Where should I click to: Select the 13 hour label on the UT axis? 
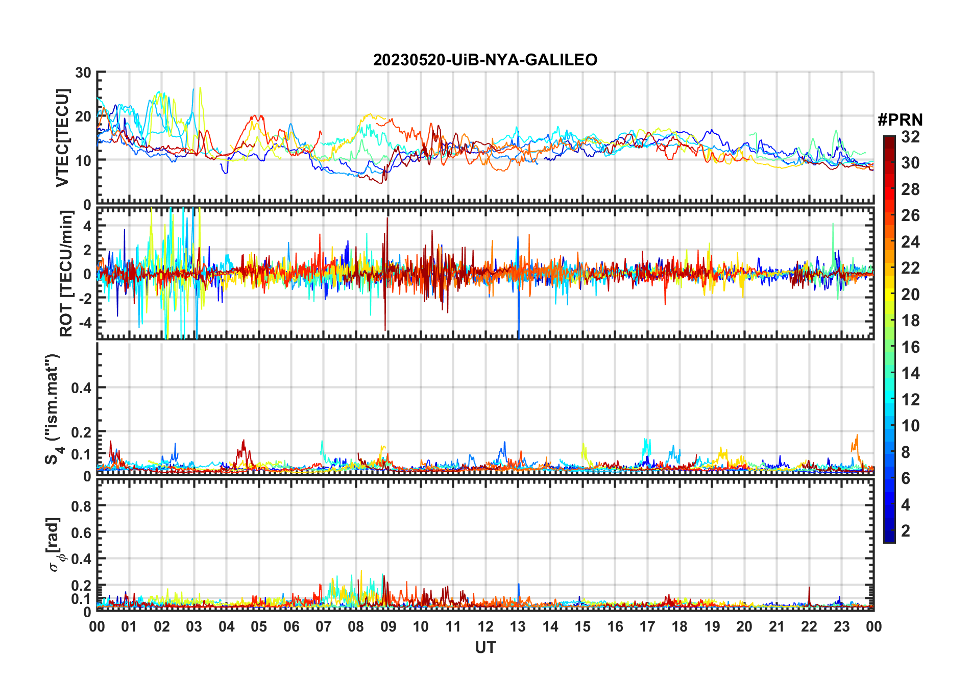click(x=518, y=627)
